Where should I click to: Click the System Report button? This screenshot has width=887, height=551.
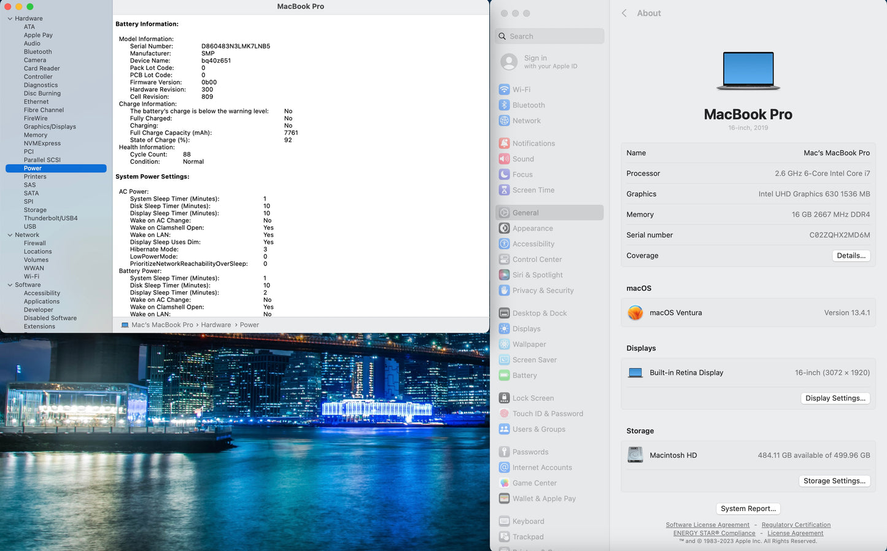(748, 509)
